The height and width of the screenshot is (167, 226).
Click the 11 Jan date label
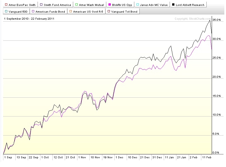click(x=169, y=157)
